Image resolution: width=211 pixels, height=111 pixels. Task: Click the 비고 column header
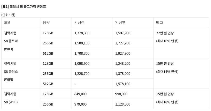coord(159,22)
